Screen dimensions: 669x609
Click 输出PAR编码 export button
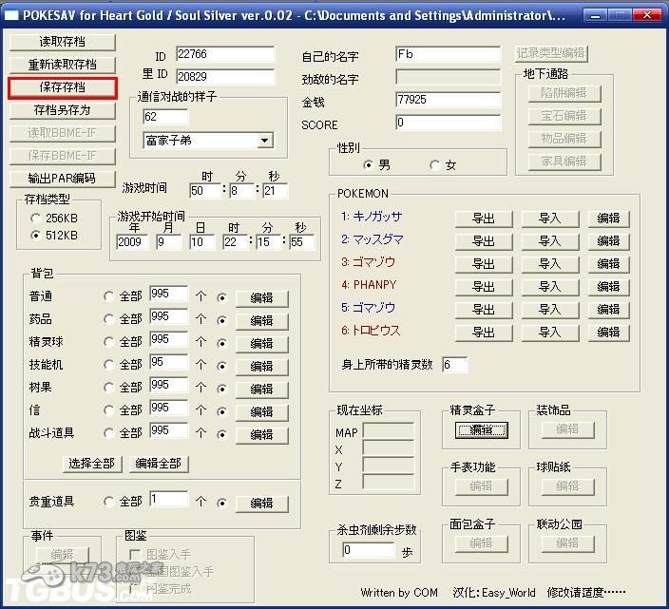pos(62,179)
